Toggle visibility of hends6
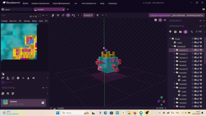The width and height of the screenshot is (206, 116). click(x=201, y=99)
